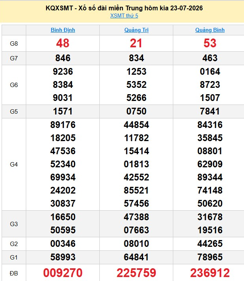Open the XSMT thứ 5 link
This screenshot has height=281, width=244.
(x=124, y=16)
